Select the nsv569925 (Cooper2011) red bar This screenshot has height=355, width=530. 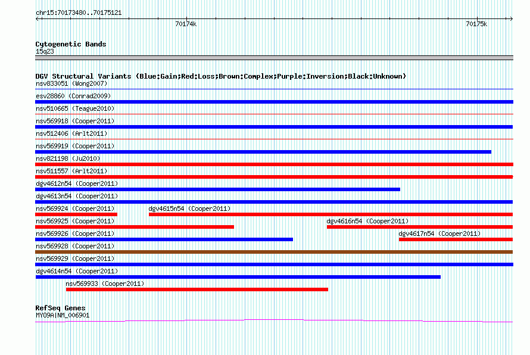point(135,227)
